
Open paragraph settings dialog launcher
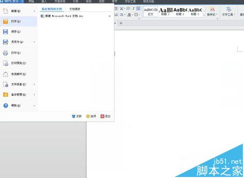(x=140, y=18)
